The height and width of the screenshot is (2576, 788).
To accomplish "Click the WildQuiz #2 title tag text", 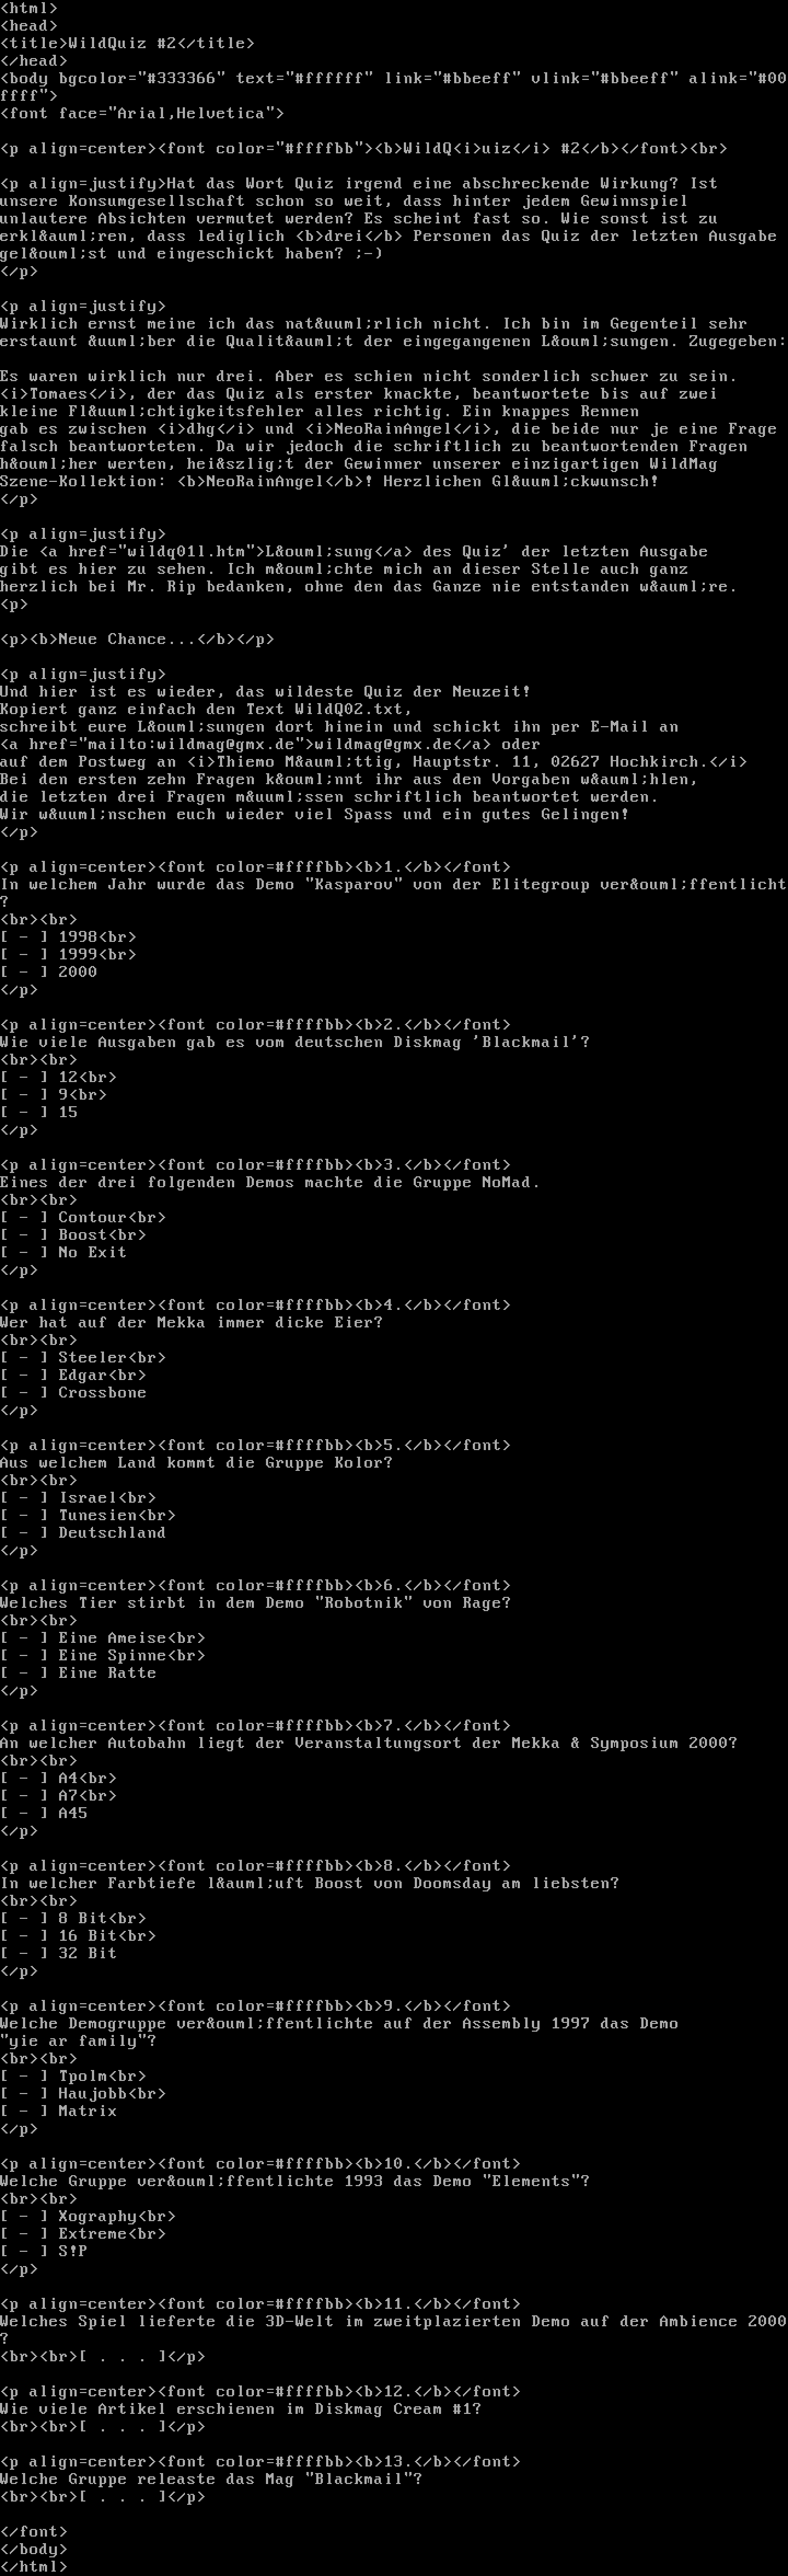I will [123, 43].
